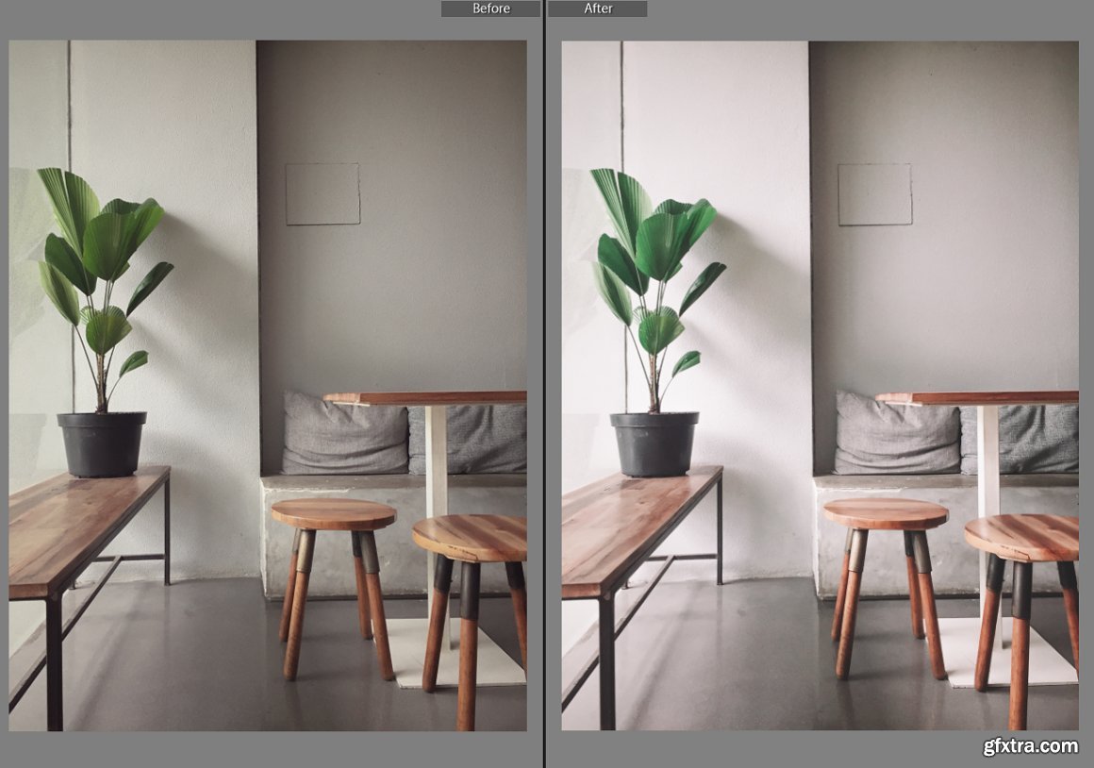Click the left wooden stool seat in Before image
Screen dimensions: 1094x768
pos(334,514)
